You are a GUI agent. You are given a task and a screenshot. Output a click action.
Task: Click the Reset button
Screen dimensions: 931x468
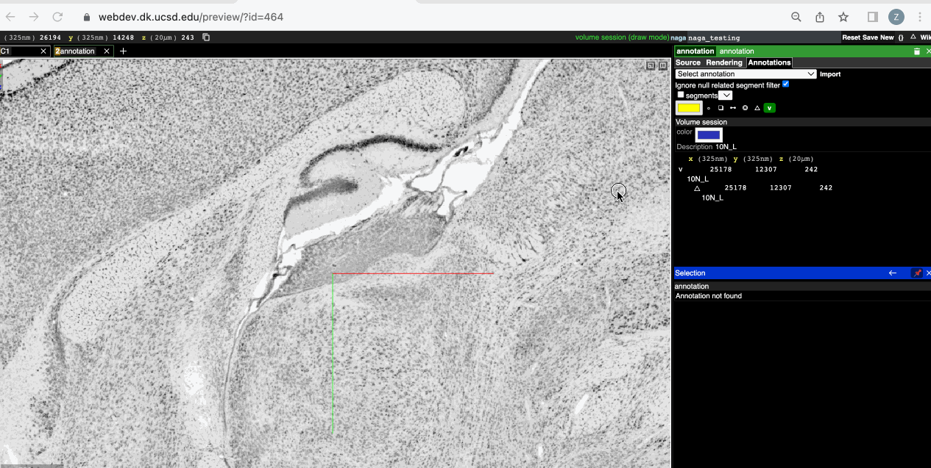coord(852,37)
